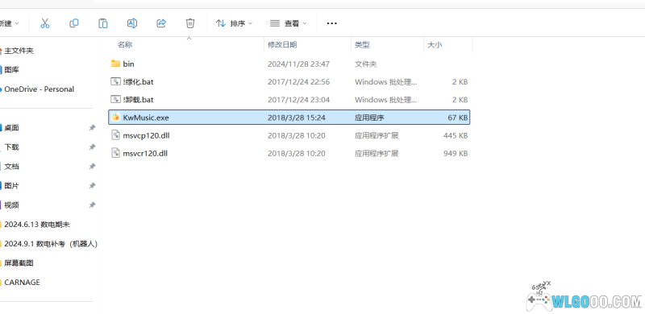This screenshot has width=645, height=314.
Task: Open 下载 in the sidebar
Action: [x=11, y=147]
